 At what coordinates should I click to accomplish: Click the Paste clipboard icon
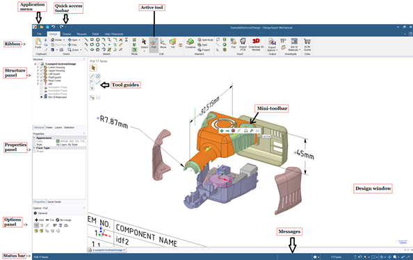pyautogui.click(x=38, y=44)
